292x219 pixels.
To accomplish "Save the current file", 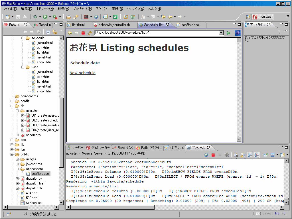I will [18, 17].
